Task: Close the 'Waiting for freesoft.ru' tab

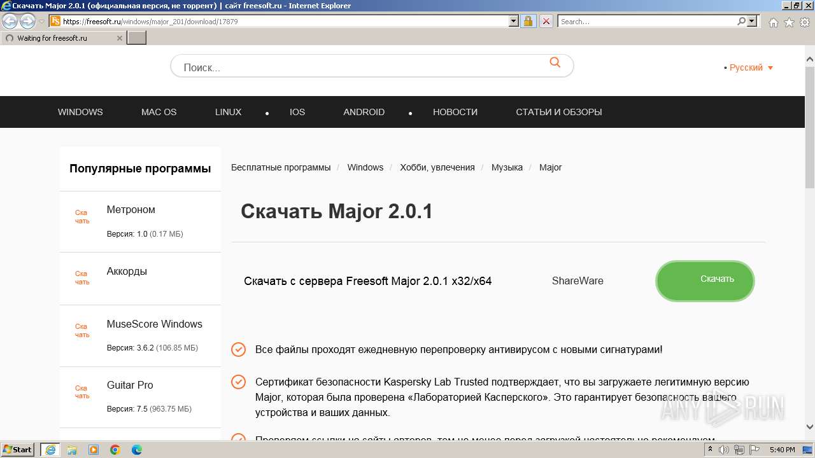Action: coord(119,38)
